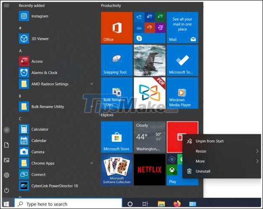263x209 pixels.
Task: Expand the Bulk Rename Utility folder
Action: pyautogui.click(x=92, y=106)
